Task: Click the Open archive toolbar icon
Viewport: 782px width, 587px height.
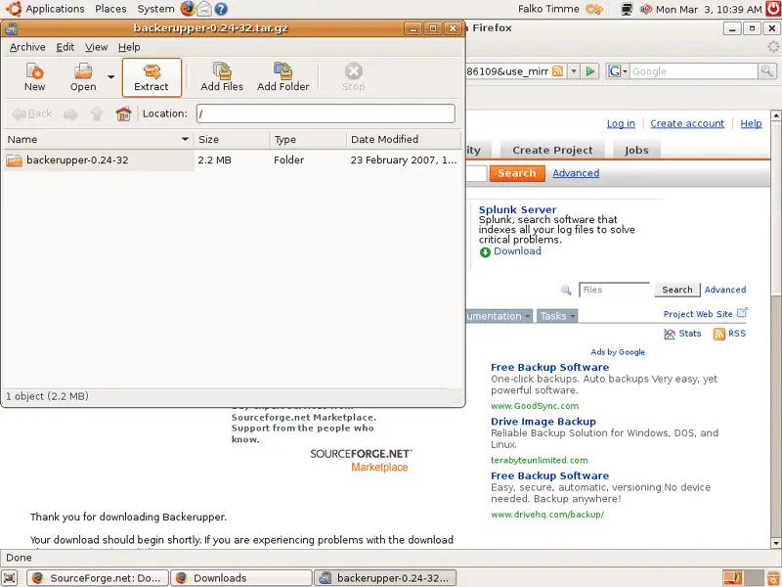Action: (x=83, y=77)
